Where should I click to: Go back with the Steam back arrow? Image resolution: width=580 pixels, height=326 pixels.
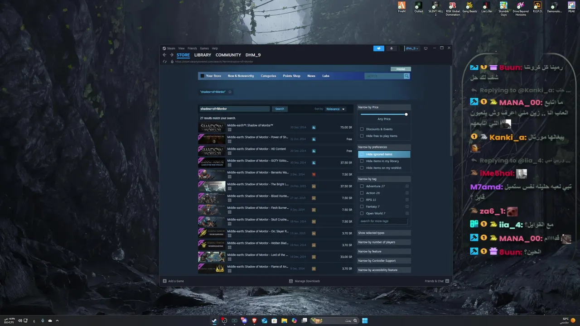[164, 55]
